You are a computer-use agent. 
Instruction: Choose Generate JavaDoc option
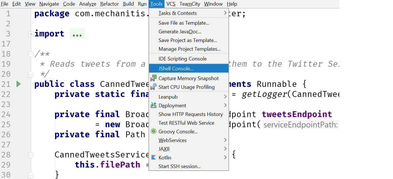(x=180, y=32)
